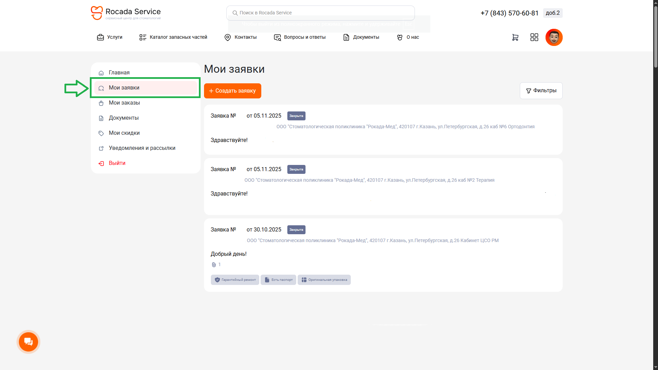Click the attachment paperclip icon
The width and height of the screenshot is (658, 370).
pyautogui.click(x=214, y=265)
